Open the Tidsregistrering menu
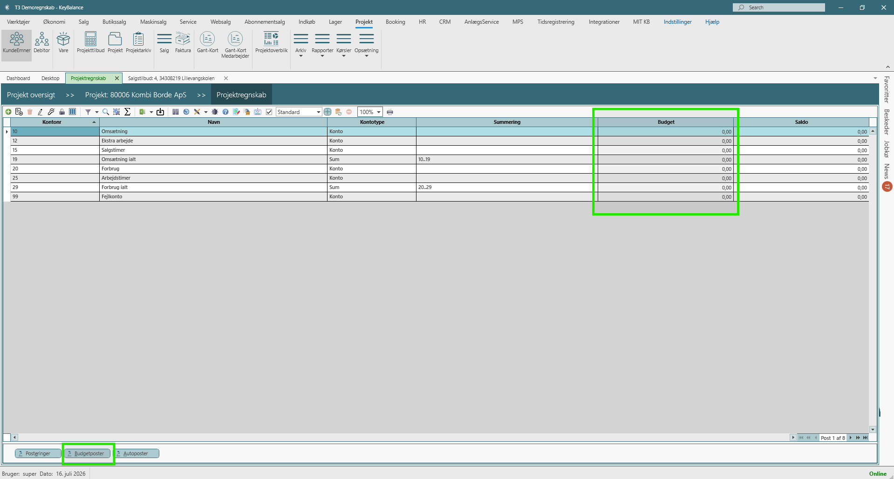 coord(556,22)
